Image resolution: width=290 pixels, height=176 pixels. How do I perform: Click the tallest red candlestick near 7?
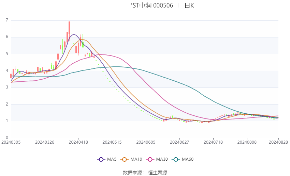(x=69, y=28)
